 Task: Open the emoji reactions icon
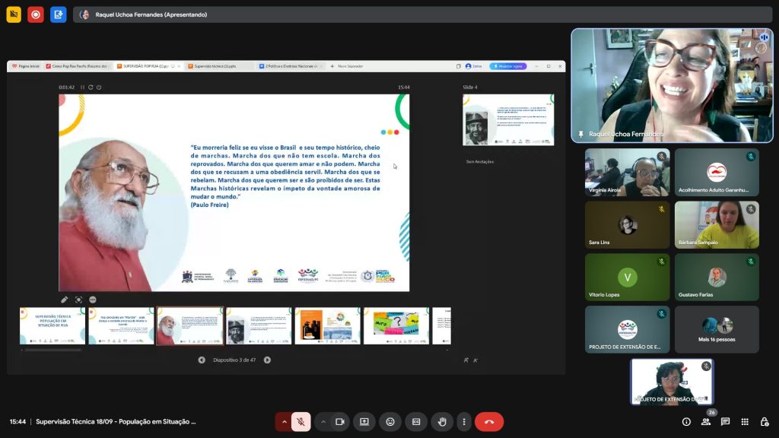pyautogui.click(x=390, y=421)
